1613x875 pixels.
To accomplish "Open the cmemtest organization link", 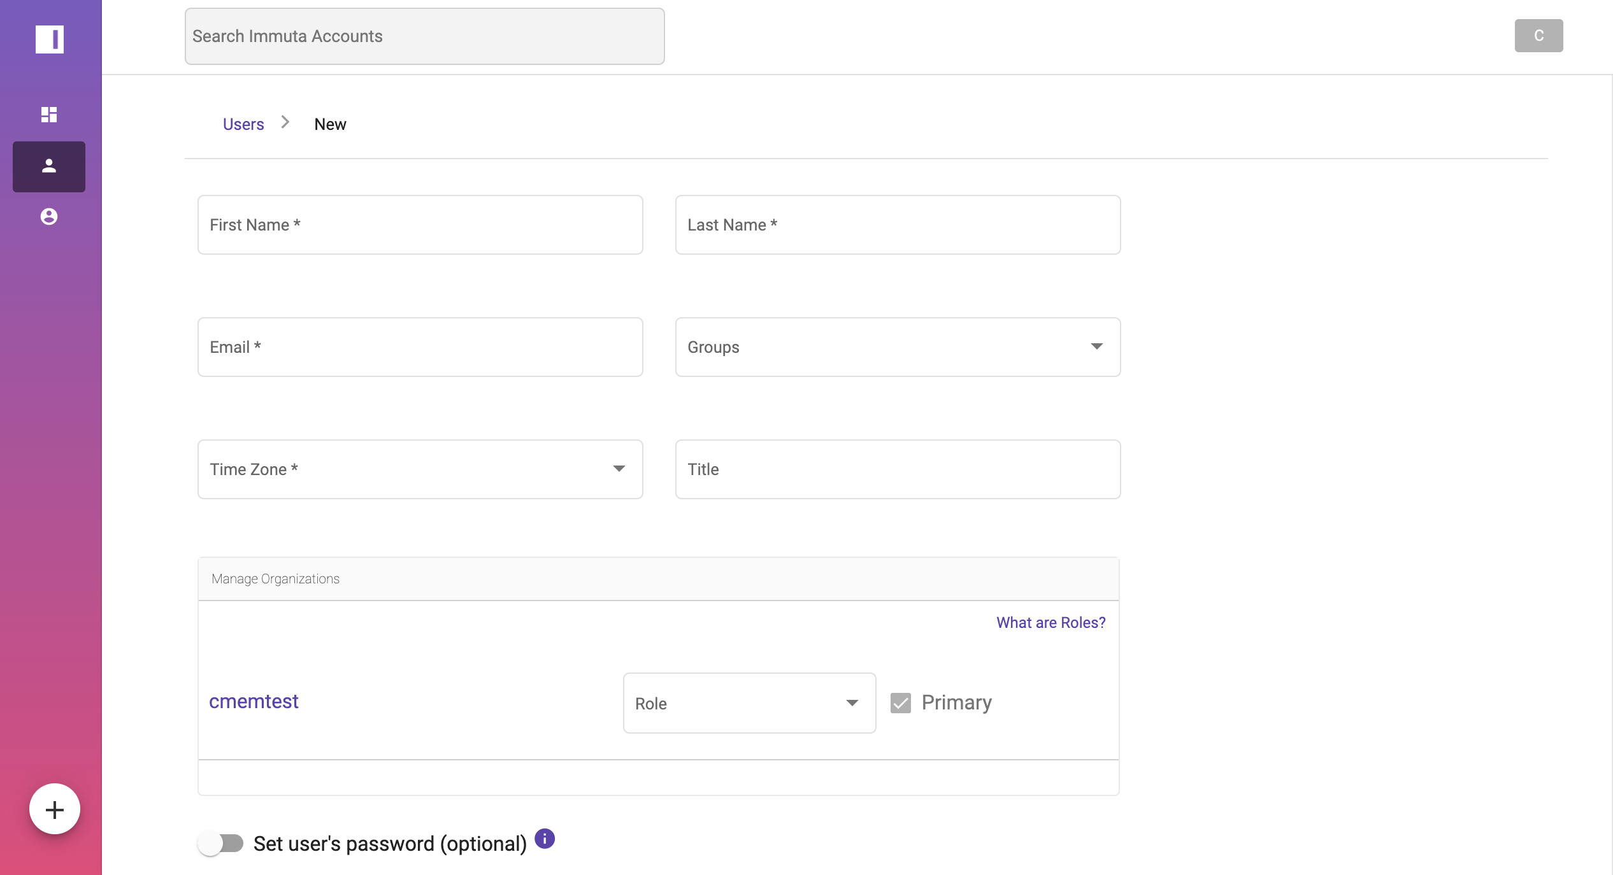I will [254, 701].
